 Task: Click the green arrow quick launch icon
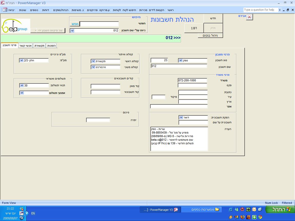(254, 217)
